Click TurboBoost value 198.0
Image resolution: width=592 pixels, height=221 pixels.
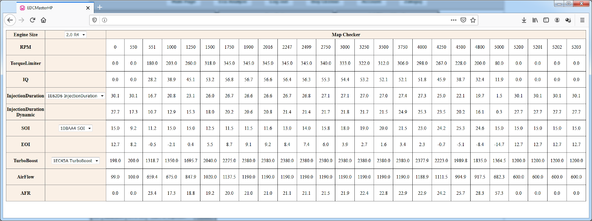pos(115,161)
